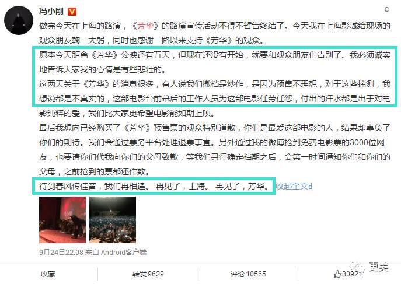
Task: Open 评论 10565 comments
Action: tap(248, 274)
